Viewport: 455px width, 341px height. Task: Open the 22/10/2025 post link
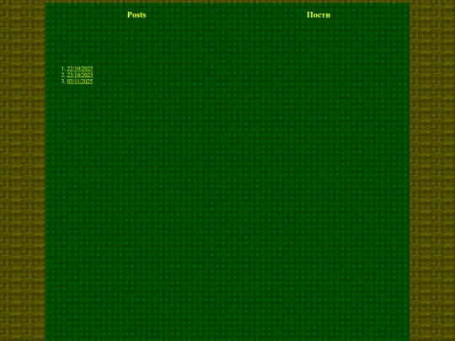click(80, 68)
